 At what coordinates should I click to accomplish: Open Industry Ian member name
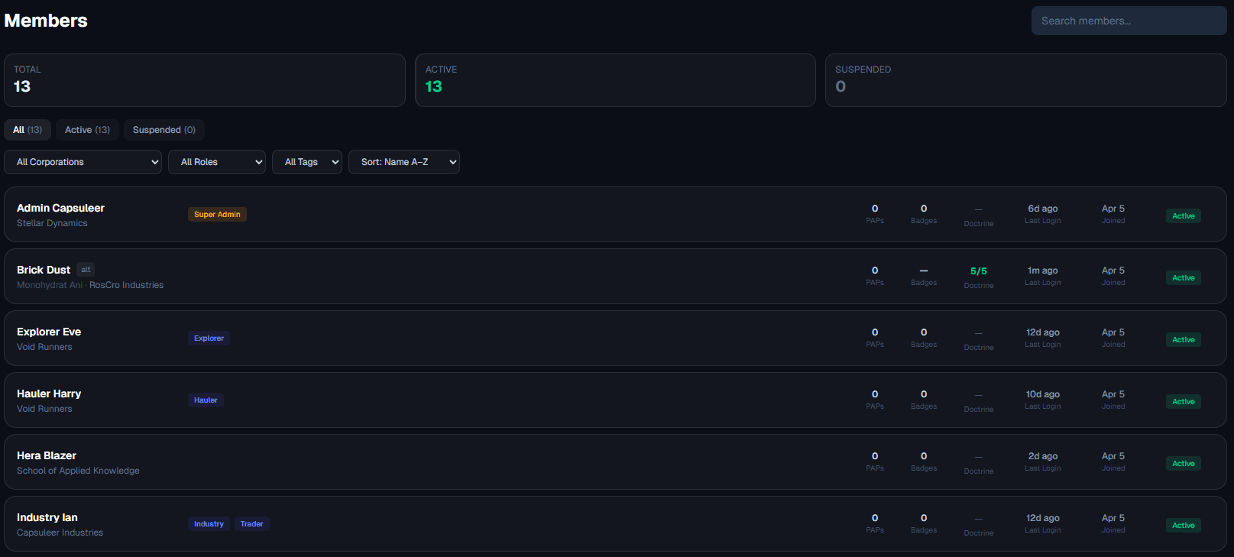coord(47,517)
